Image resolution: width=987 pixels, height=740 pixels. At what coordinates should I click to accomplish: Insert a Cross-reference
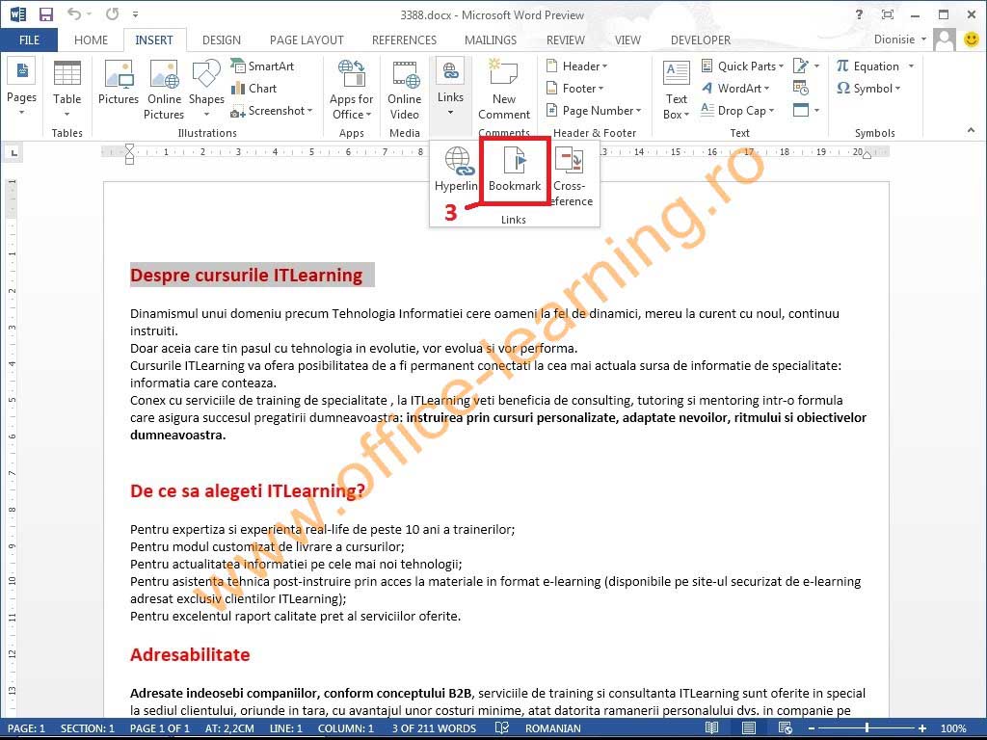pos(572,176)
